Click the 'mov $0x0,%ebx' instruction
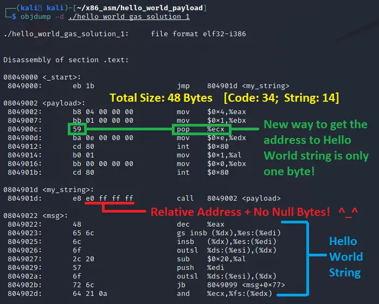The width and height of the screenshot is (379, 304). coord(211,164)
